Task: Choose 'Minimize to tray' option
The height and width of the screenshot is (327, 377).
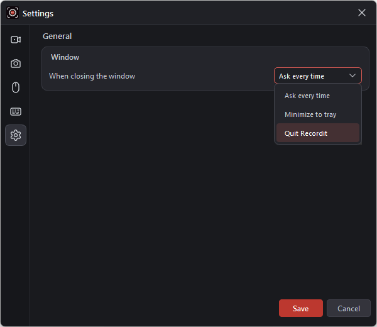Action: (x=317, y=114)
